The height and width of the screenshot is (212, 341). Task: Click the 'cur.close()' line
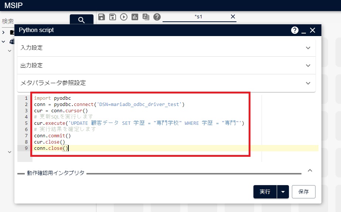pos(50,142)
